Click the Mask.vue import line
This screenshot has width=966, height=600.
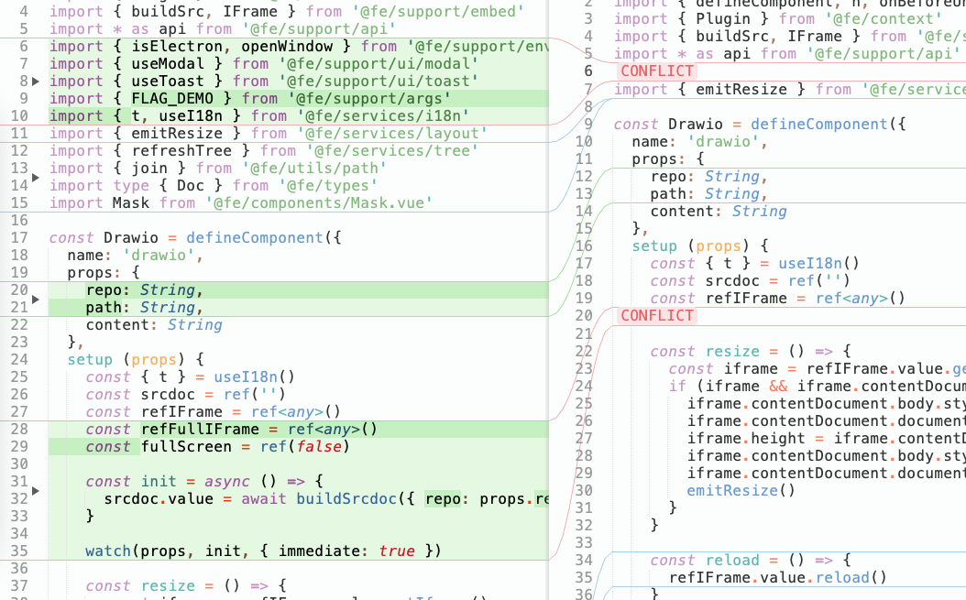click(240, 203)
